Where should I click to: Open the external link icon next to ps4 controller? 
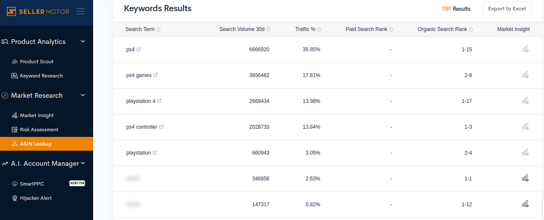coord(162,127)
